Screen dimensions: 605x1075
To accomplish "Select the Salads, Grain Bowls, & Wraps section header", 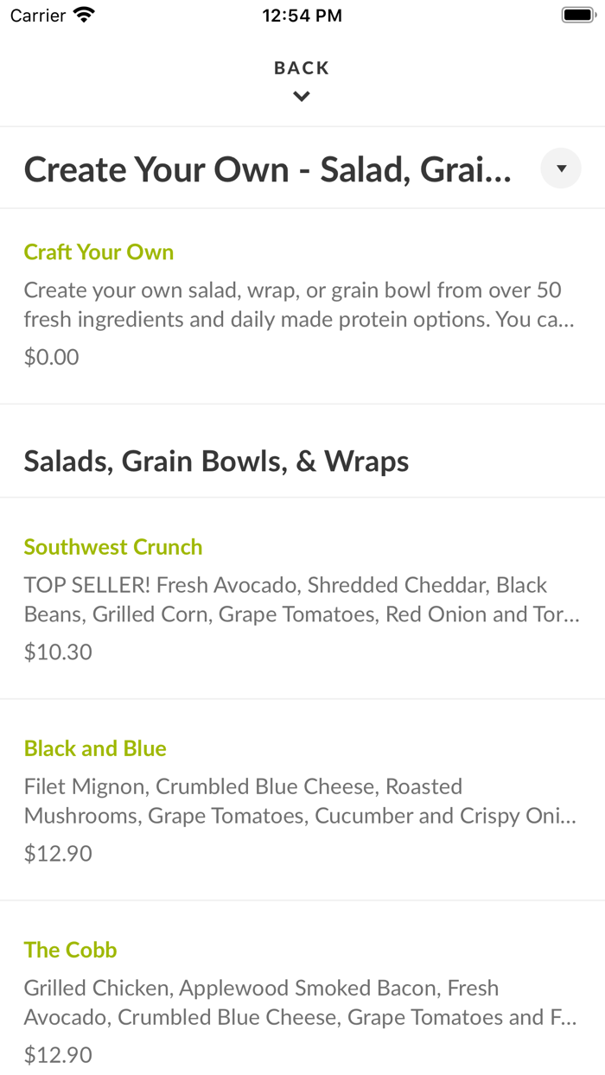I will click(x=216, y=461).
